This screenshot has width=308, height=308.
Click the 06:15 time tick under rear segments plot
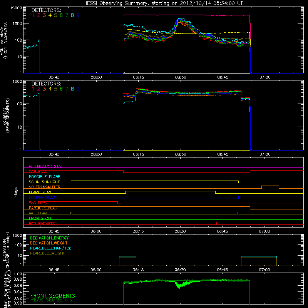pyautogui.click(x=138, y=154)
